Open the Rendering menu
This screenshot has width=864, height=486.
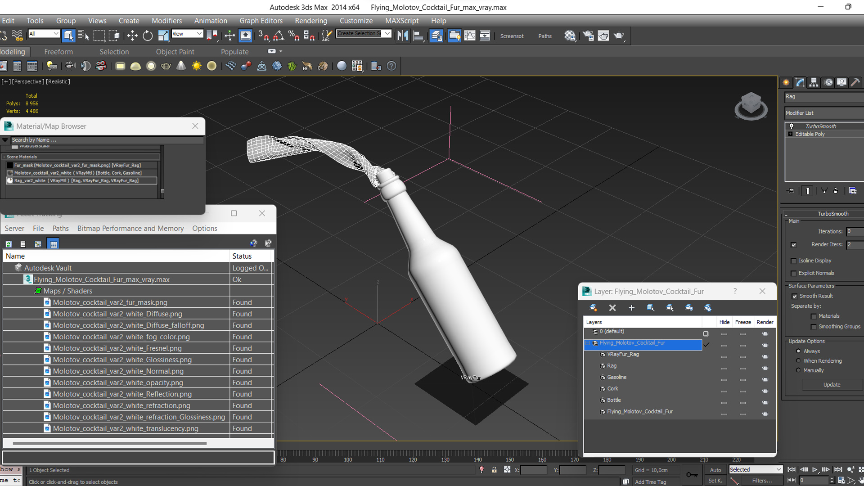point(311,21)
